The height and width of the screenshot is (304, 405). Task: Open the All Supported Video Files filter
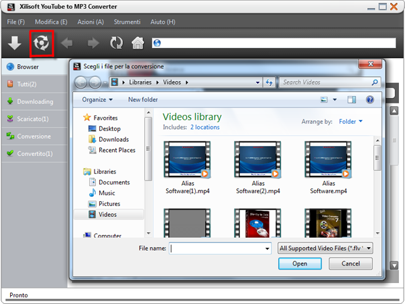click(325, 248)
